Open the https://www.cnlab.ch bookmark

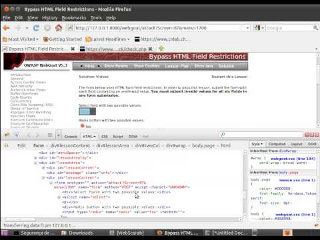click(162, 39)
